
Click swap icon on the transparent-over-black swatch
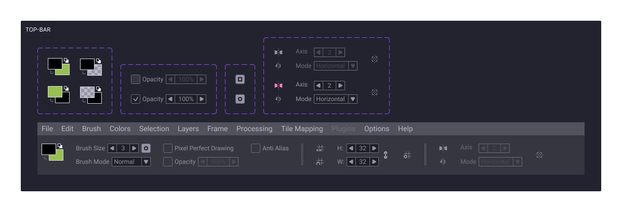point(98,89)
